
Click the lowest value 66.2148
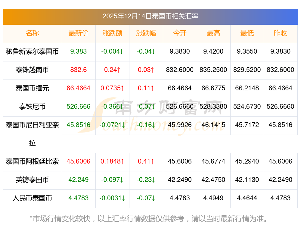(247, 88)
